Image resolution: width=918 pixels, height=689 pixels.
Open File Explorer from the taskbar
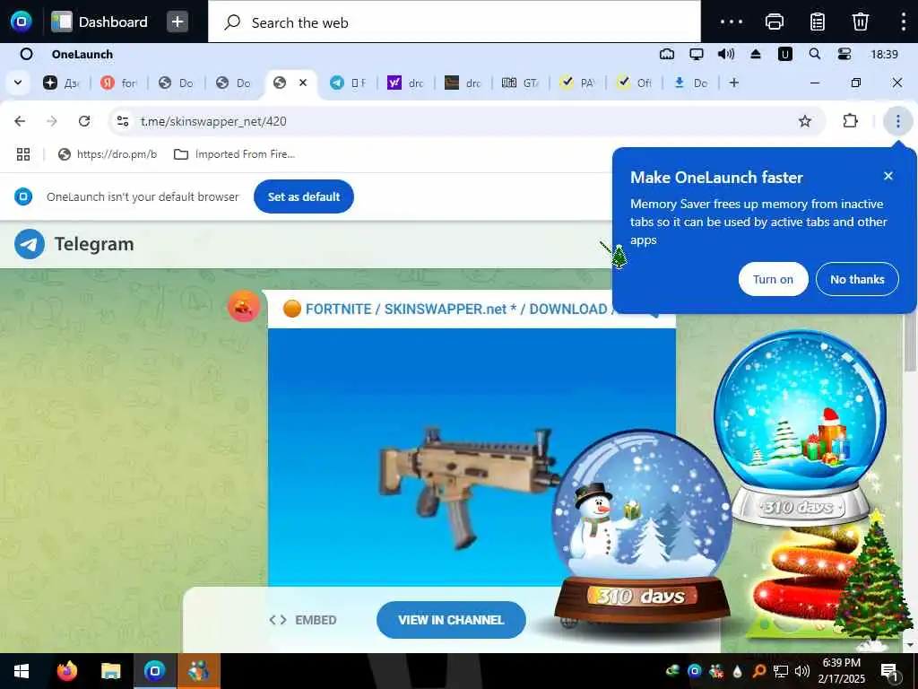tap(110, 671)
